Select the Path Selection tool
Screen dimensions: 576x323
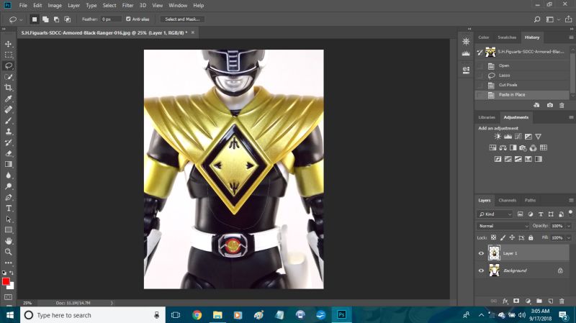click(9, 219)
